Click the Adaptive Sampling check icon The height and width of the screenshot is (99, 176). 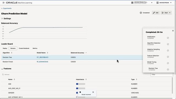[x=168, y=51]
